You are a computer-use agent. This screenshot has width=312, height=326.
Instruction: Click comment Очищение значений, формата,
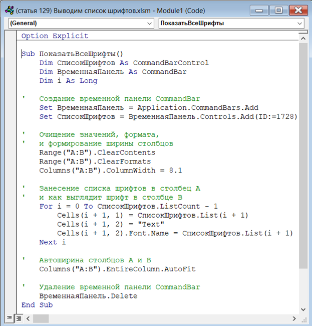[99, 134]
